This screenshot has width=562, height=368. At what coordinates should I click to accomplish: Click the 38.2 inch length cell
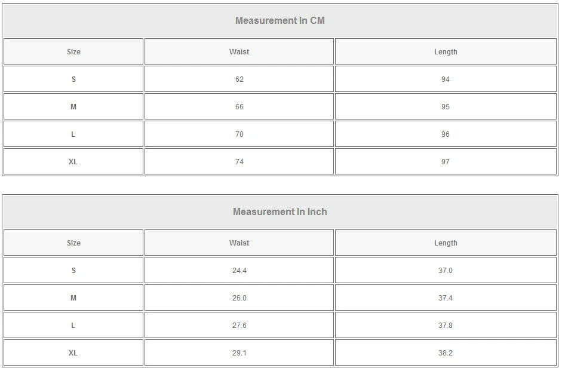pos(446,353)
